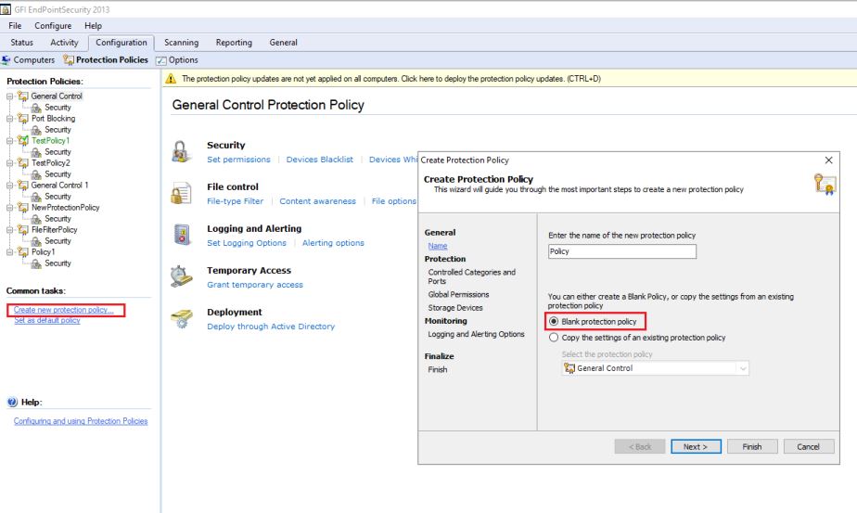The width and height of the screenshot is (857, 513).
Task: Collapse the General Control 1 tree node
Action: 10,186
